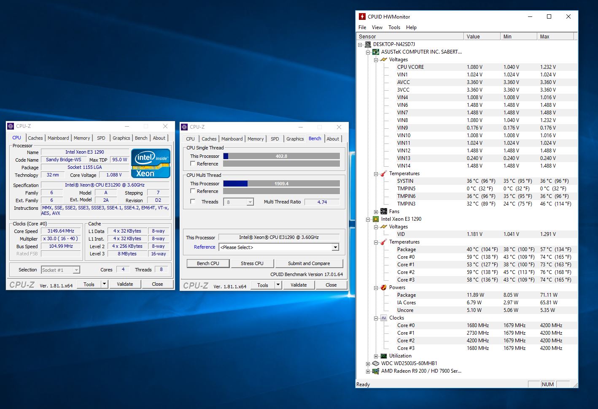598x409 pixels.
Task: Expand the Fans node
Action: click(376, 211)
